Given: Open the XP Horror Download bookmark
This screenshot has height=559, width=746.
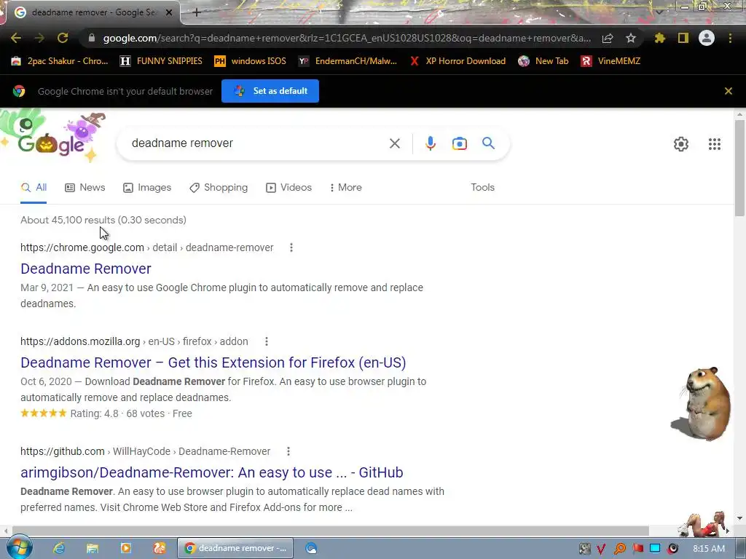Looking at the screenshot, I should (458, 61).
